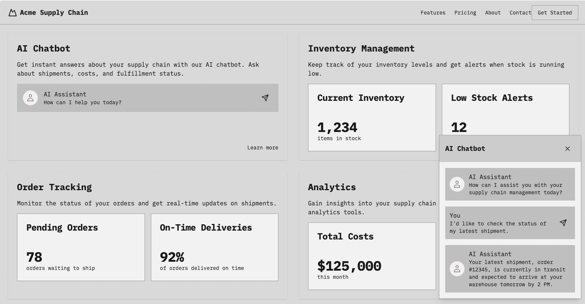Viewport: 585px width, 304px height.
Task: Open the Pending Orders card
Action: (81, 247)
